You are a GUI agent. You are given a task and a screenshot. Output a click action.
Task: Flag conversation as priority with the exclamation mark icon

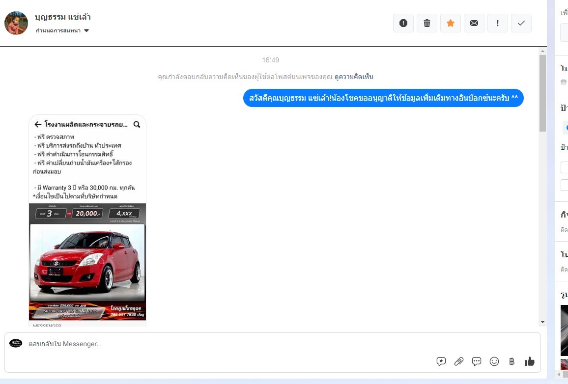[497, 23]
